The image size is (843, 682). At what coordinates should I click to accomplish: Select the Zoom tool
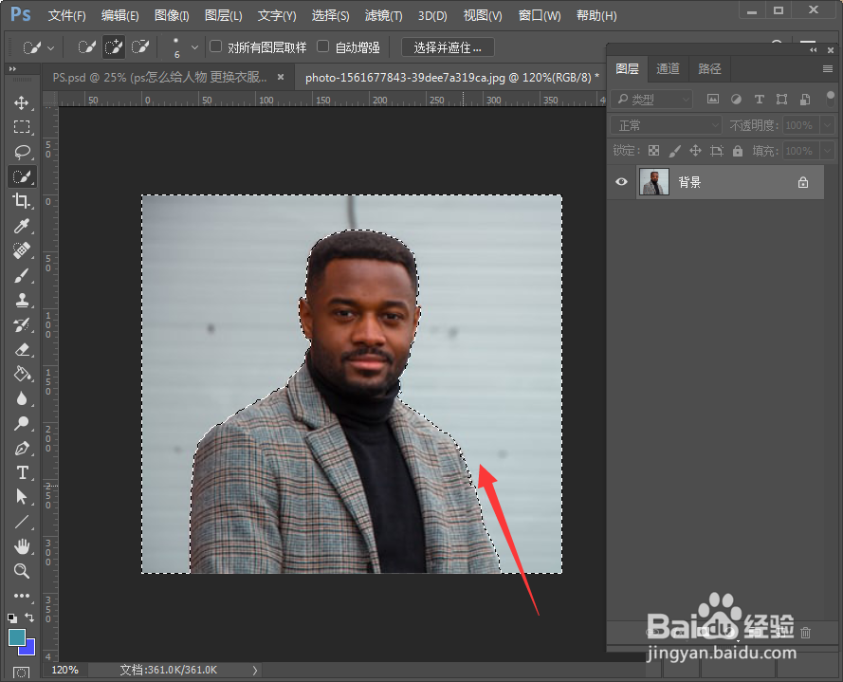coord(22,571)
